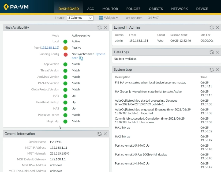Click the 'Port ethernet1/5: MAC Up' entry
Image resolution: width=221 pixels, height=172 pixels.
tap(132, 146)
